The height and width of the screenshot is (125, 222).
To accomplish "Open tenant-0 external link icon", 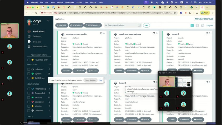I will click(x=206, y=33).
